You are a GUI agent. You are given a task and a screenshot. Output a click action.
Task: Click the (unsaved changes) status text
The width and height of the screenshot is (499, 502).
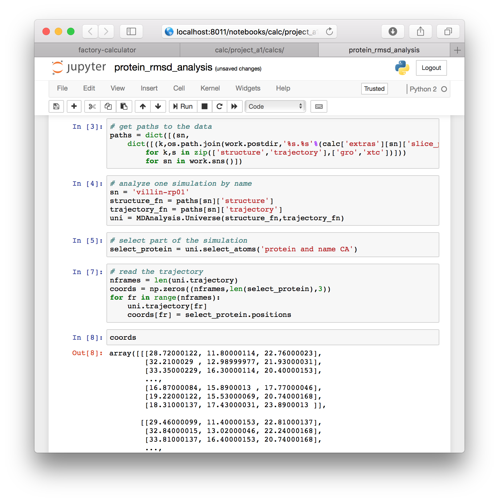(238, 69)
